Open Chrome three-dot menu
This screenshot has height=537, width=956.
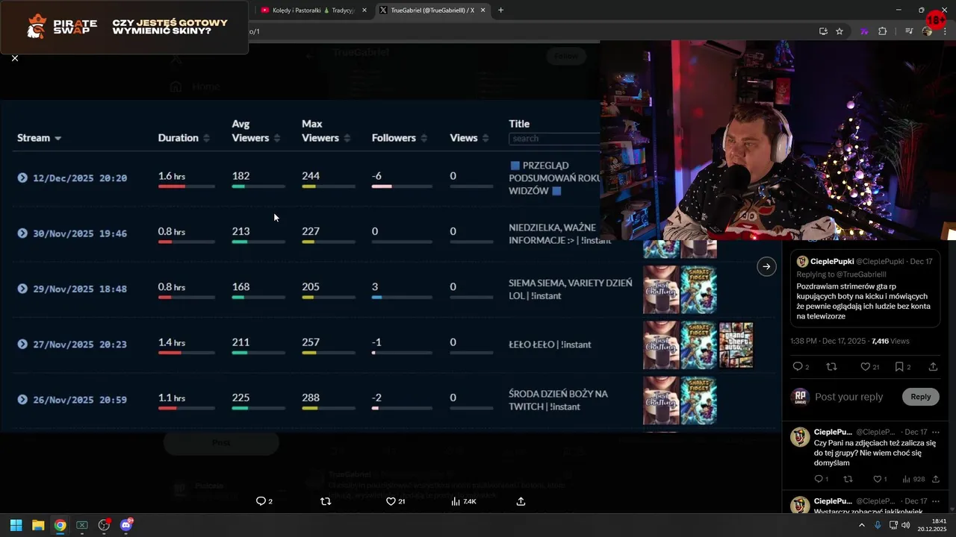pyautogui.click(x=946, y=31)
